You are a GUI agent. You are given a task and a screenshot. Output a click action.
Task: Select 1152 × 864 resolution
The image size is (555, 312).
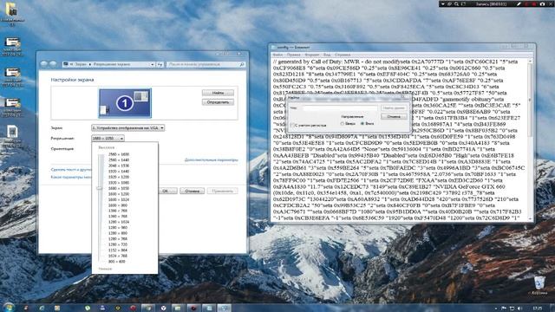(x=118, y=250)
